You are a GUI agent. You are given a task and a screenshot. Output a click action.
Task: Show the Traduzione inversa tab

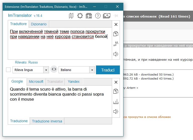[x=47, y=121]
